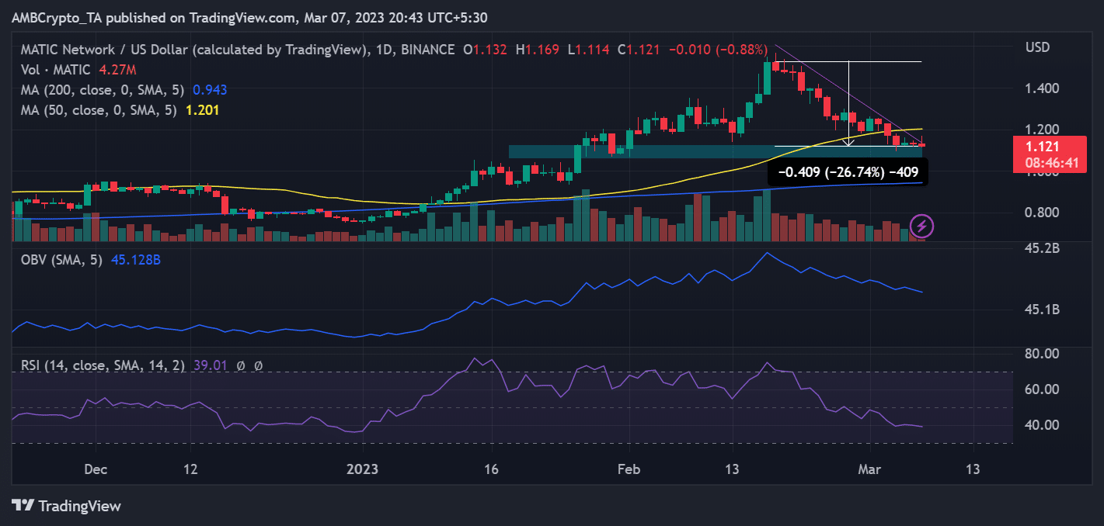1104x526 pixels.
Task: Open the TradingView logo at bottom left
Action: (67, 506)
